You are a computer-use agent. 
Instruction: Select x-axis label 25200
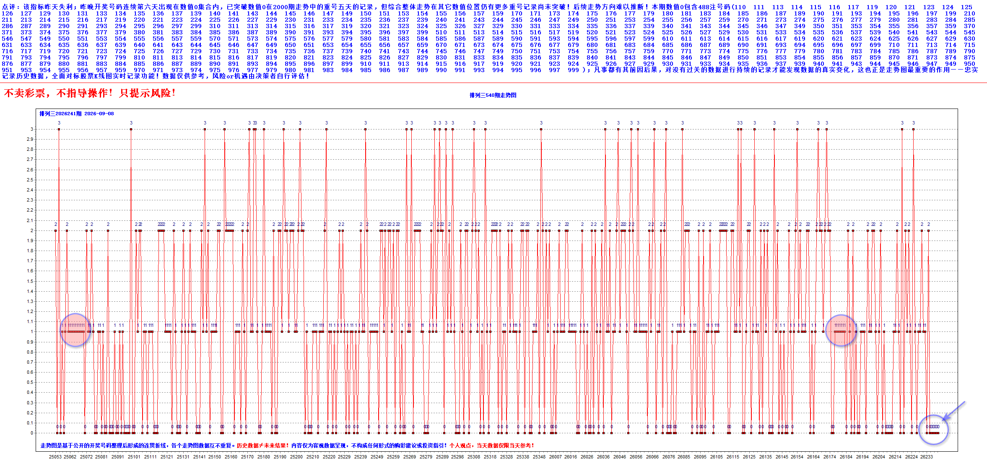click(x=296, y=457)
